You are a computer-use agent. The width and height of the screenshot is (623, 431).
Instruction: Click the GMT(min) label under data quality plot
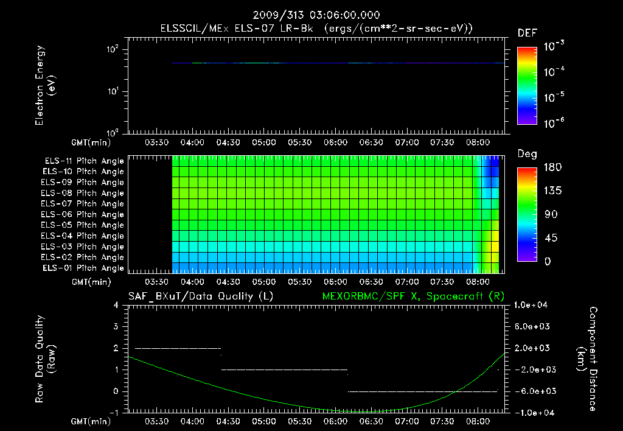91,421
